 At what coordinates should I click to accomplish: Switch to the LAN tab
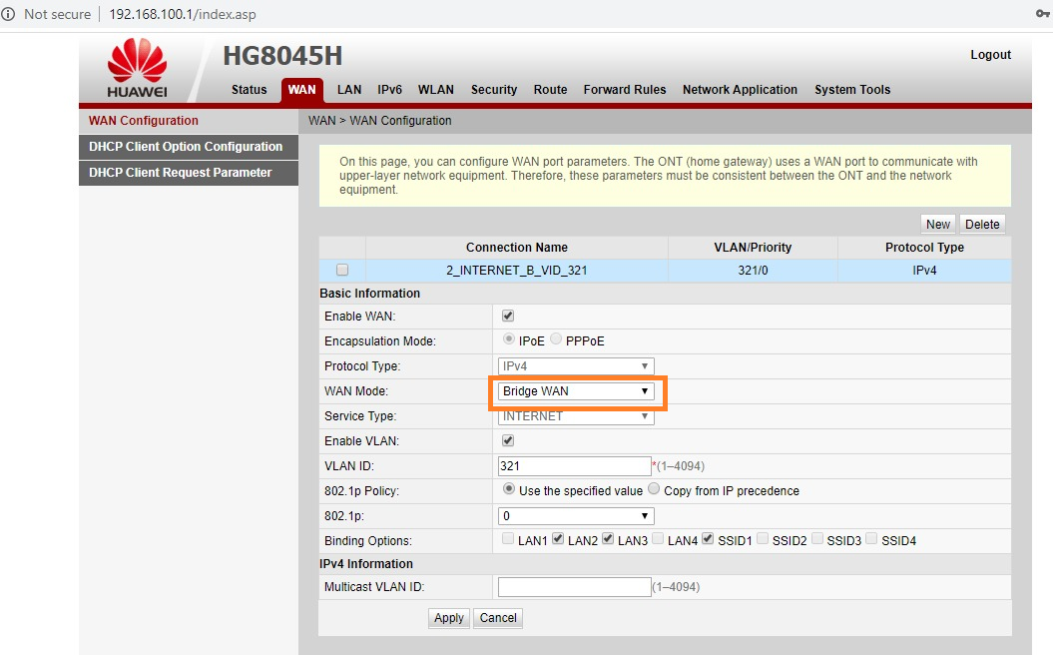(x=349, y=89)
